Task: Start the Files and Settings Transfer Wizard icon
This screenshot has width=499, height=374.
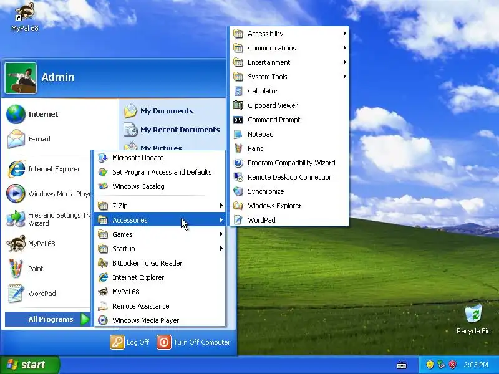Action: pyautogui.click(x=16, y=219)
